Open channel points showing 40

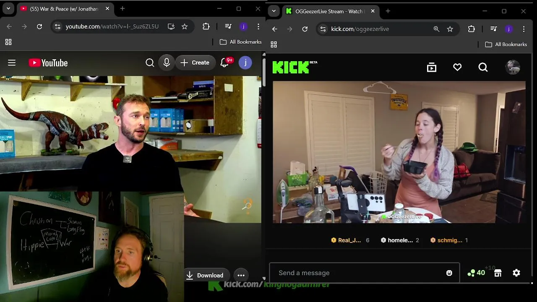click(x=476, y=273)
